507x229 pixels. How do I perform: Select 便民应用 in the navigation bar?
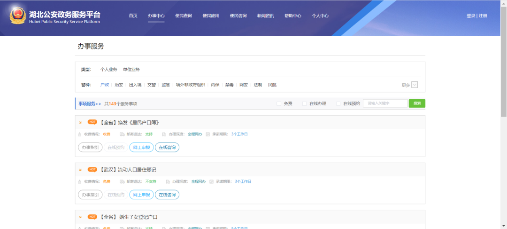coord(211,16)
